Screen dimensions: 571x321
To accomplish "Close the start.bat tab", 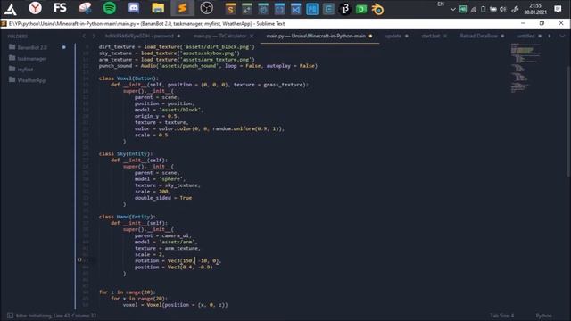I will [445, 36].
